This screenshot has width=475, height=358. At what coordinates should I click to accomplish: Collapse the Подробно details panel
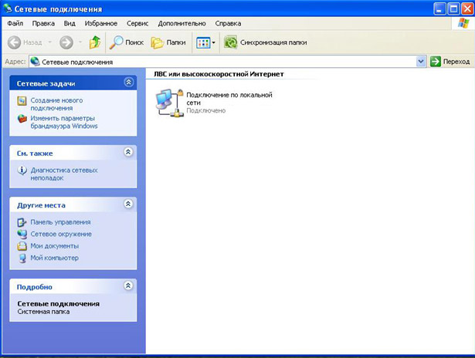128,285
